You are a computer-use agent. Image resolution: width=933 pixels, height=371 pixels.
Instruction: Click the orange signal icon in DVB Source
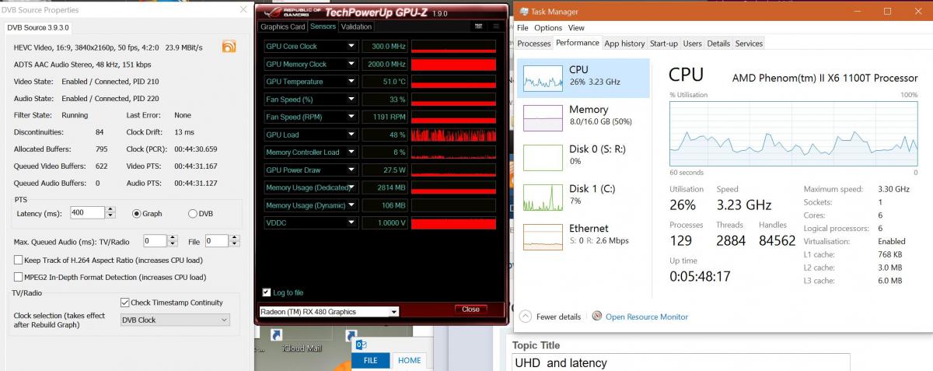click(229, 47)
